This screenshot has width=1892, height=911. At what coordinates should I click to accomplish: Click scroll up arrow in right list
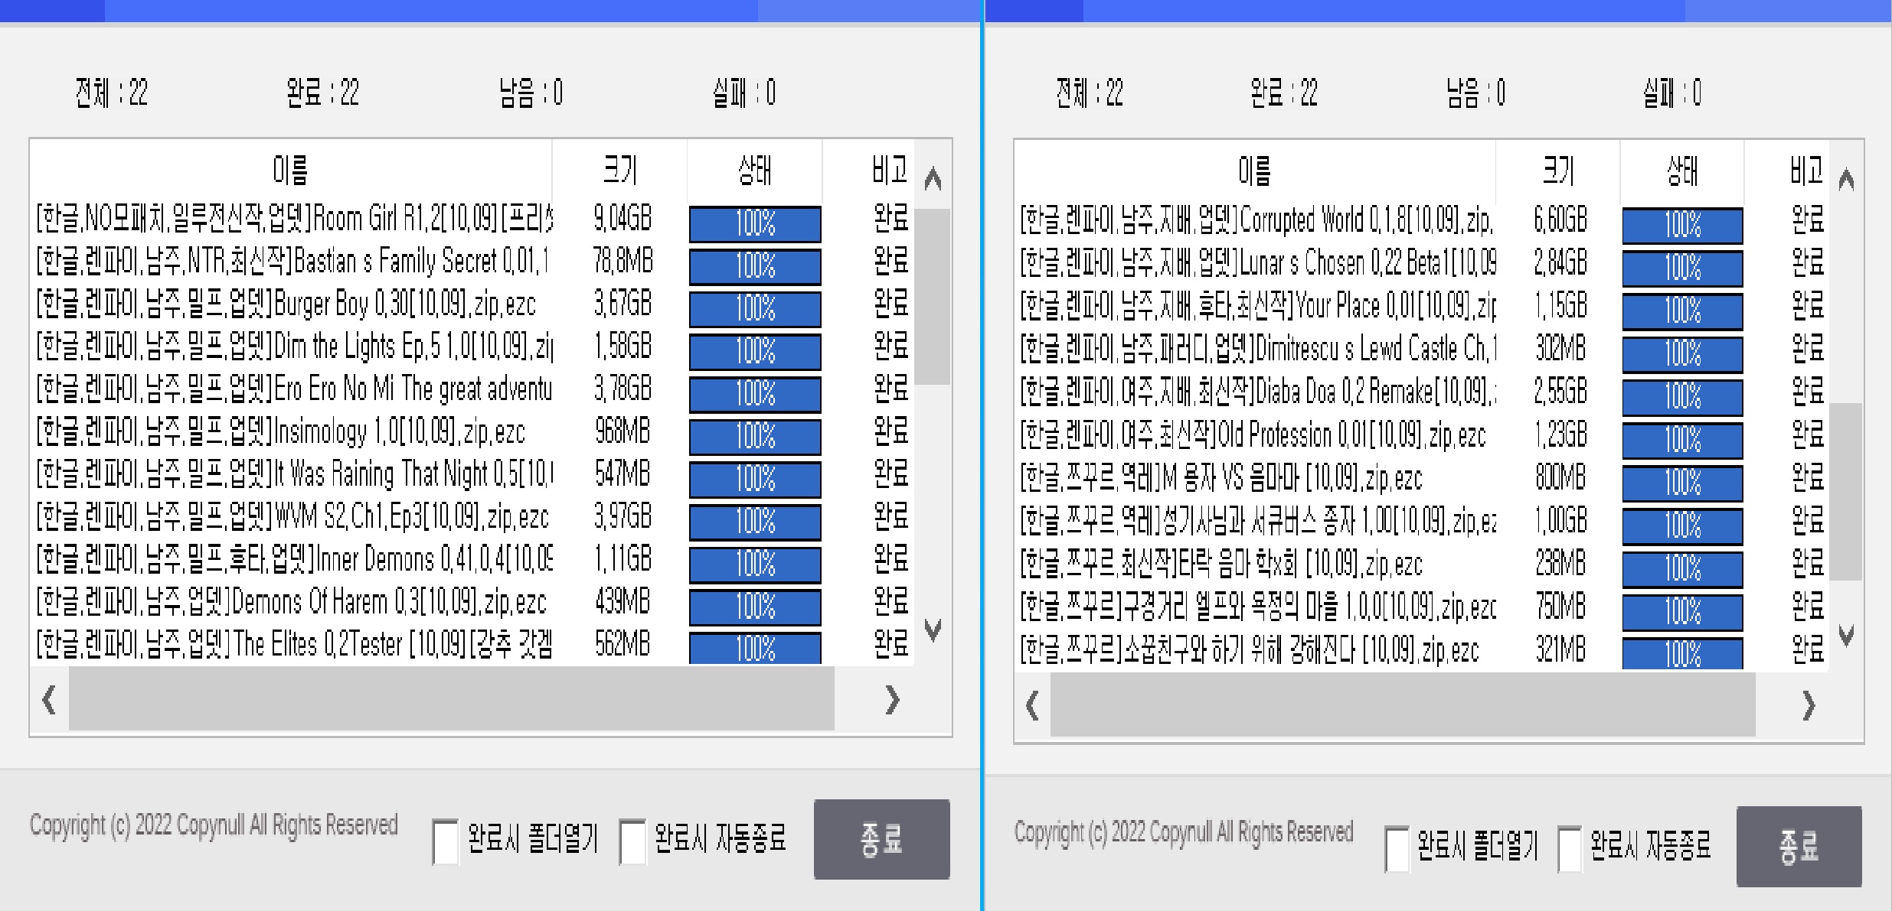point(1846,180)
